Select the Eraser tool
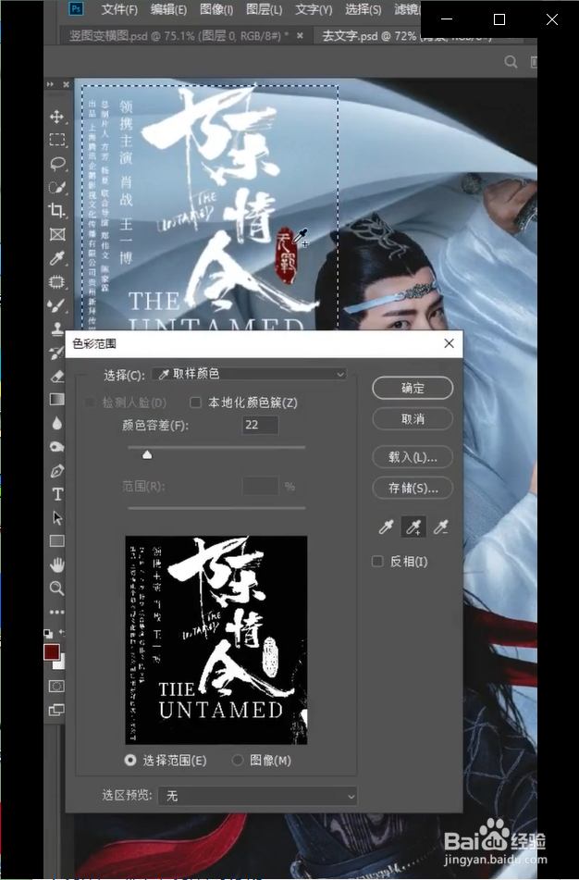The width and height of the screenshot is (579, 880). click(56, 376)
